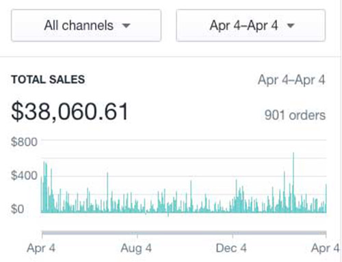Click the starting Apr 4 axis label
This screenshot has height=262, width=342.
pyautogui.click(x=41, y=248)
